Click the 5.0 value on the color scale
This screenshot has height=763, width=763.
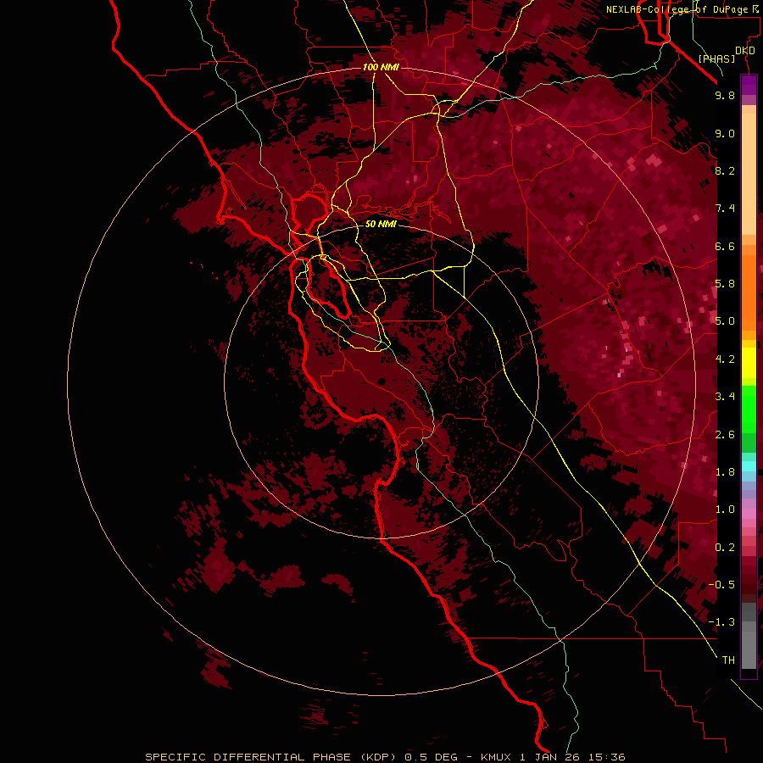pos(725,321)
